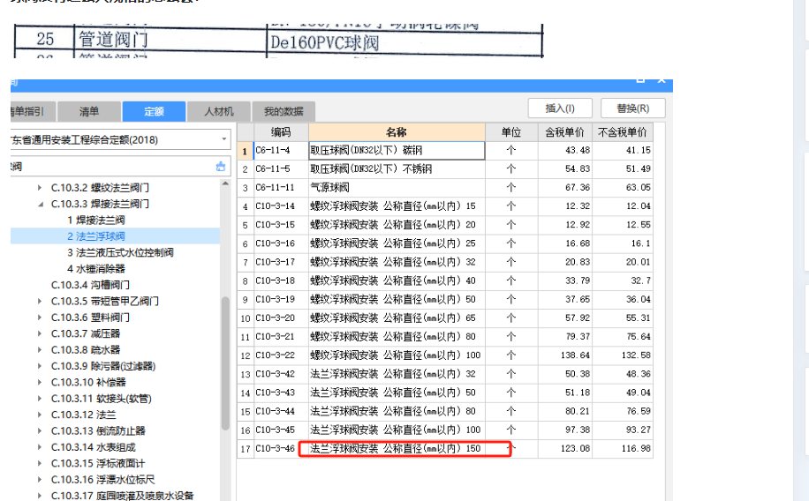
Task: Click the 单位 column header
Action: point(511,132)
